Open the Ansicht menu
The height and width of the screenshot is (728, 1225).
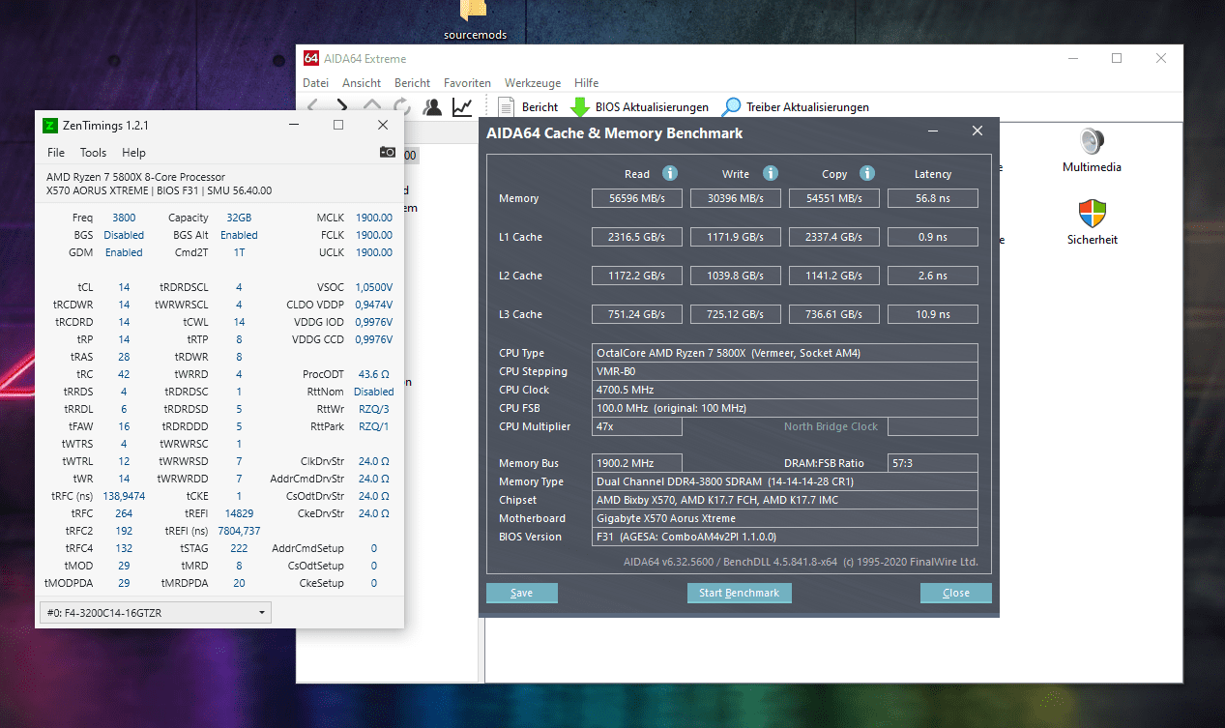click(x=362, y=83)
